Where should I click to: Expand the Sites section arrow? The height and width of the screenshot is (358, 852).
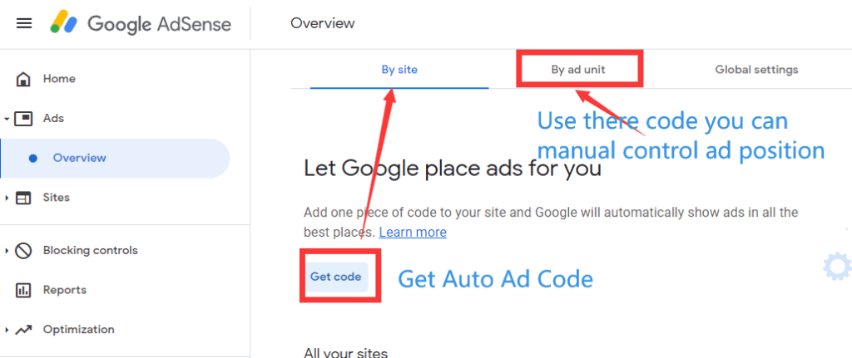(7, 198)
